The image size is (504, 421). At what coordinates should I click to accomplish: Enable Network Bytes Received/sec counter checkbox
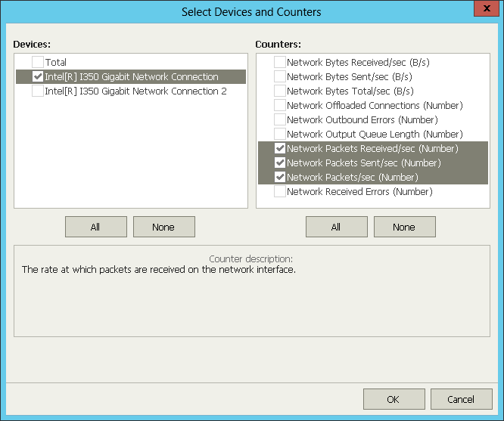(x=280, y=62)
